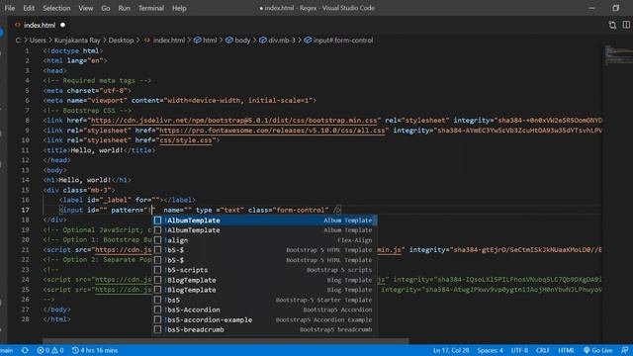Open the Terminal menu
This screenshot has height=356, width=633.
click(151, 8)
